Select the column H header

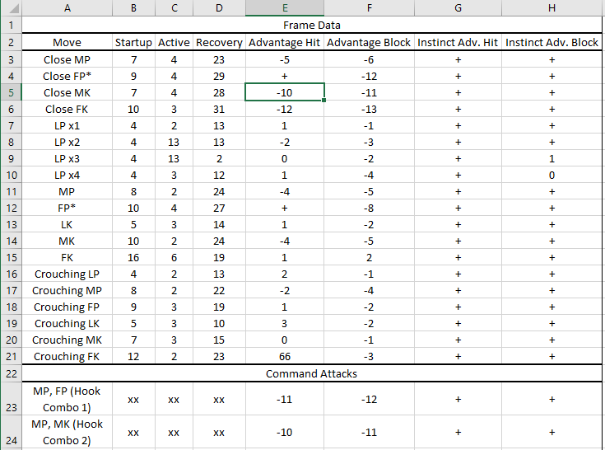coord(551,8)
